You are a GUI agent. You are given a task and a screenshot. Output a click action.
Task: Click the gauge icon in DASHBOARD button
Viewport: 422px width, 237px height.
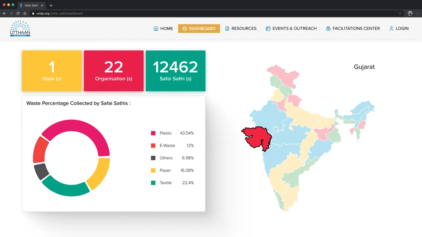click(185, 28)
